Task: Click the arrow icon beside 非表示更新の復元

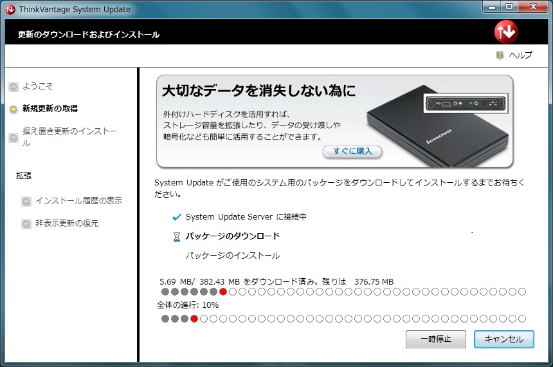Action: click(x=26, y=224)
